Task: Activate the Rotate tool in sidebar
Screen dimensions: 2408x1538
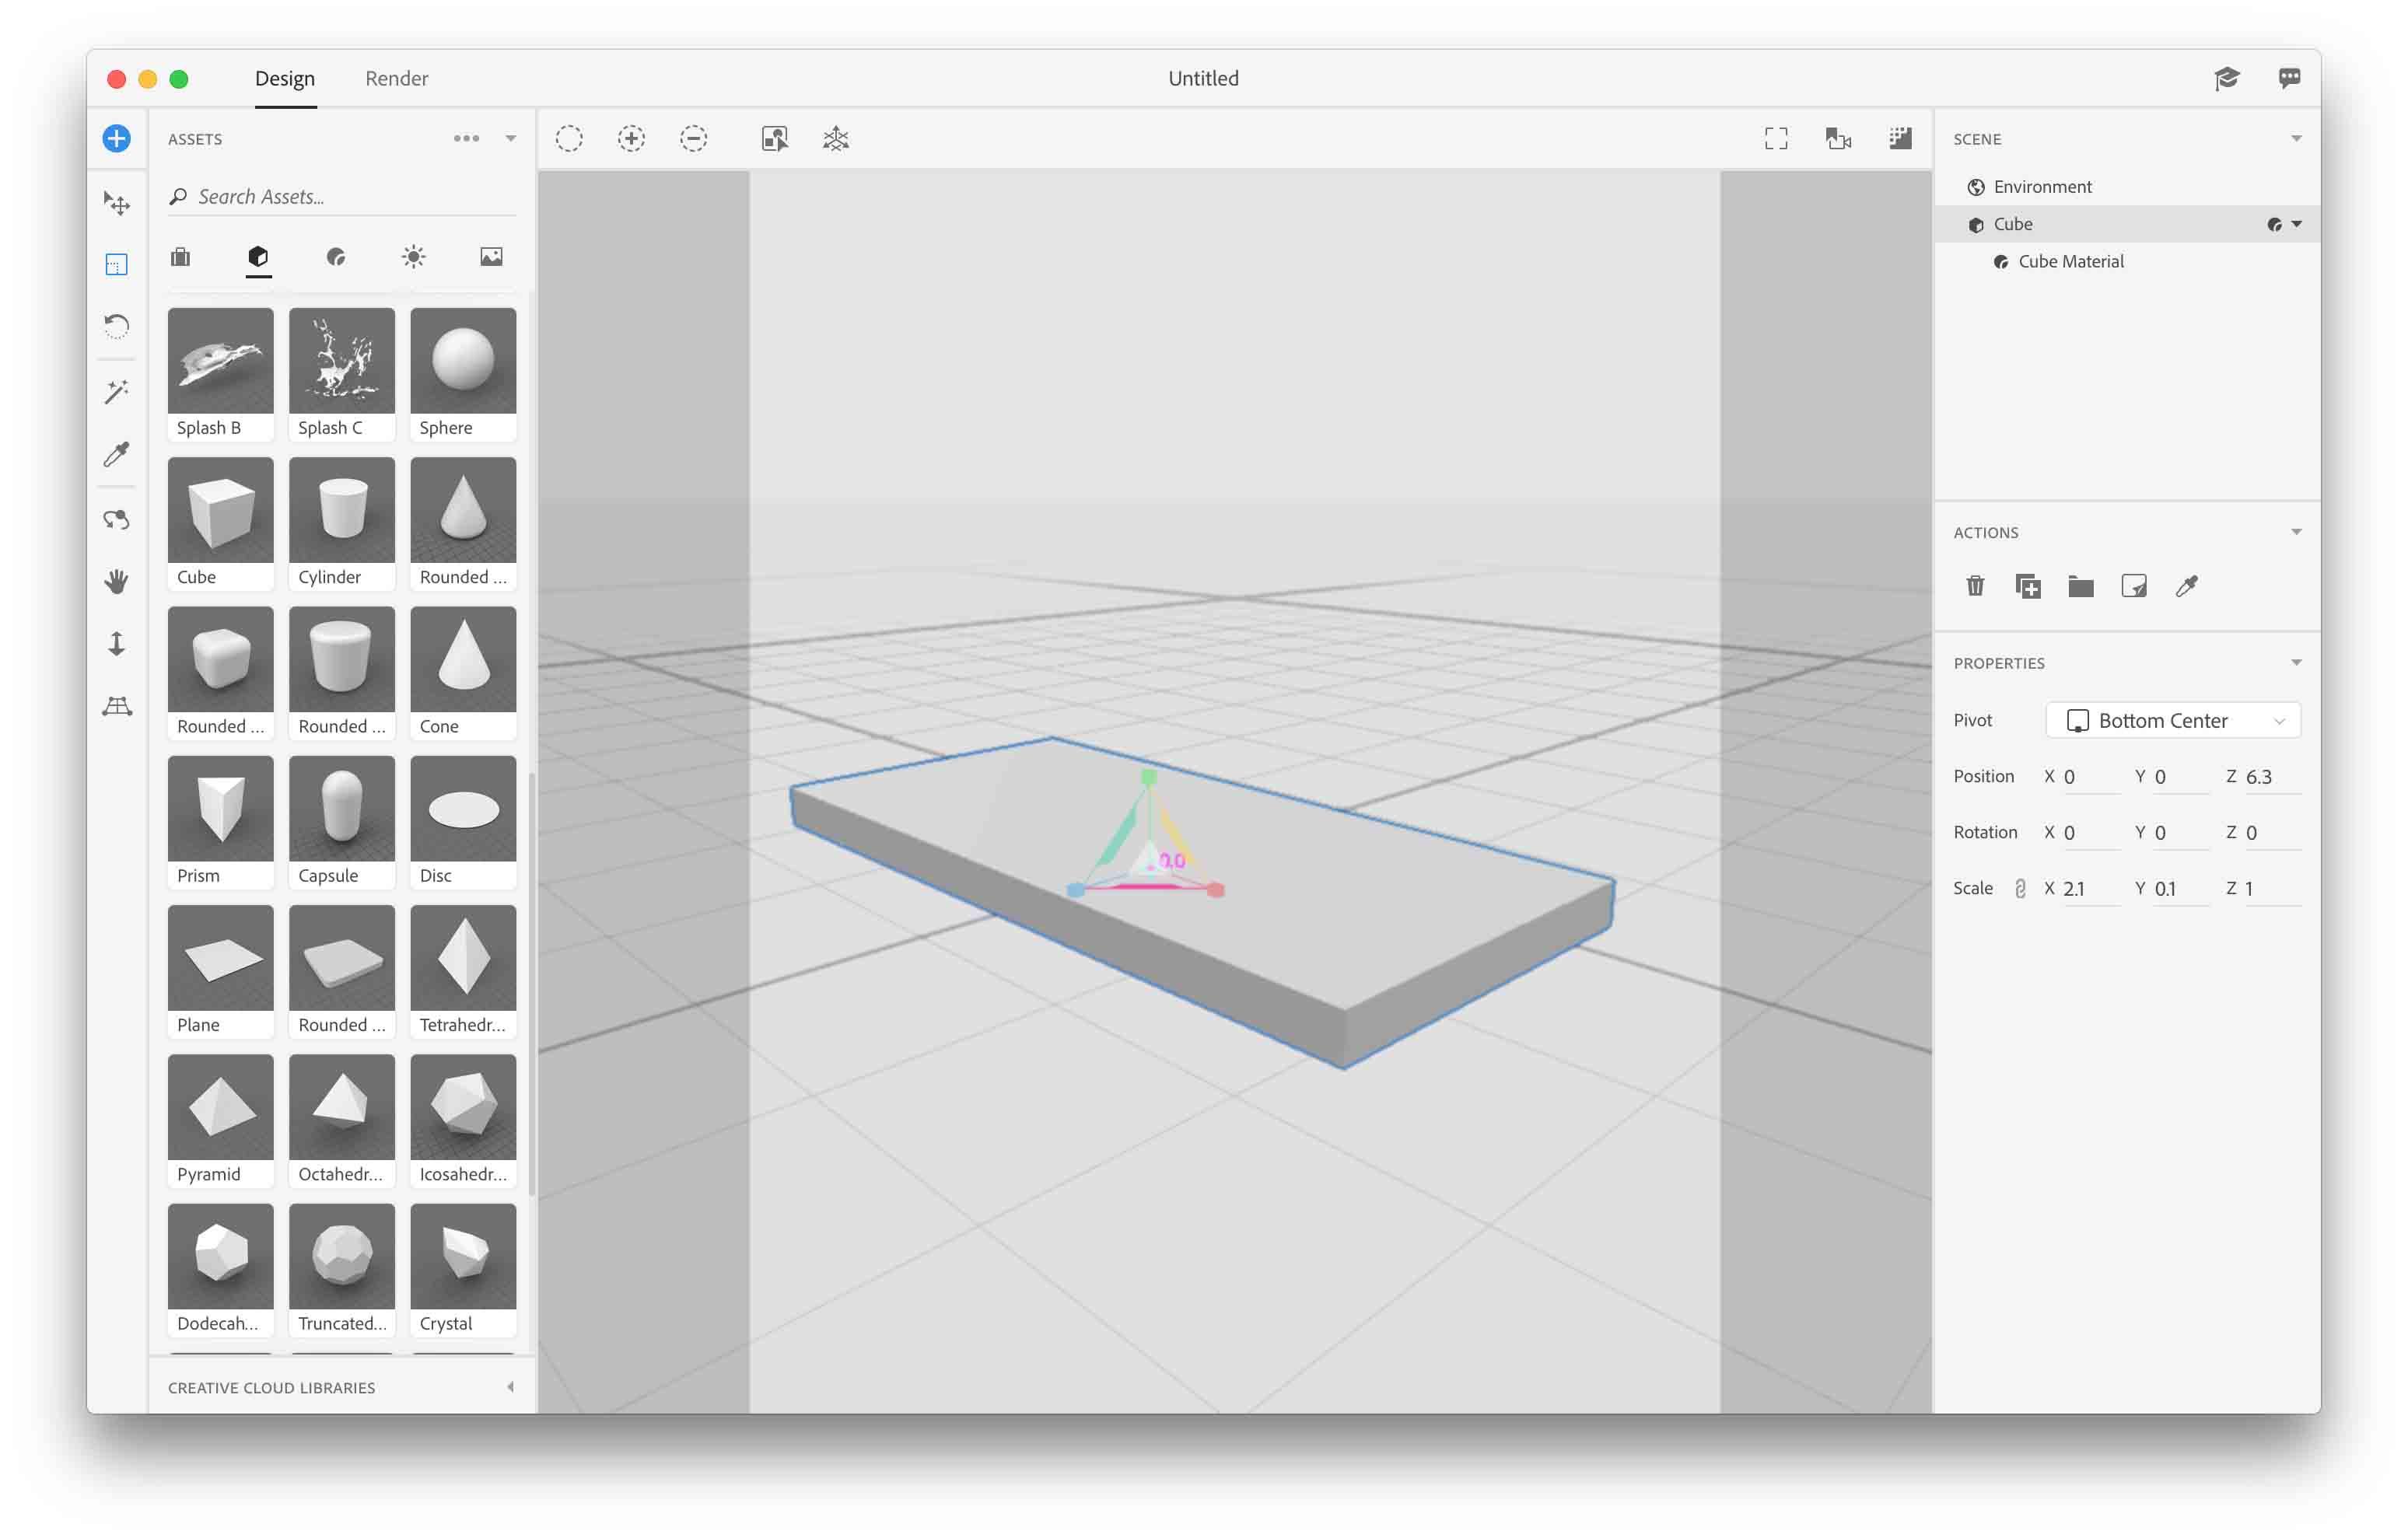Action: tap(117, 327)
